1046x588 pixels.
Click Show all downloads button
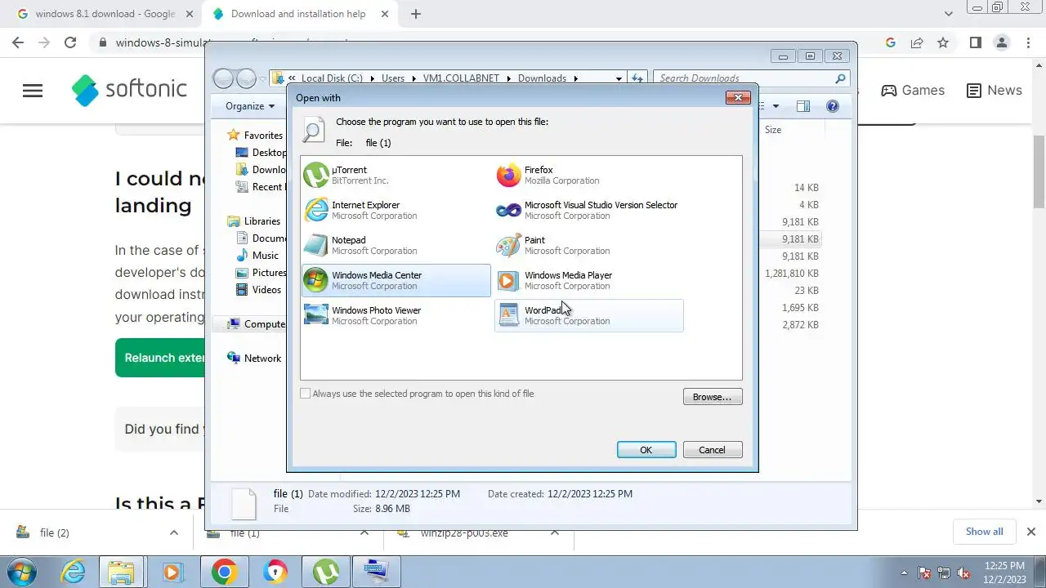coord(984,532)
